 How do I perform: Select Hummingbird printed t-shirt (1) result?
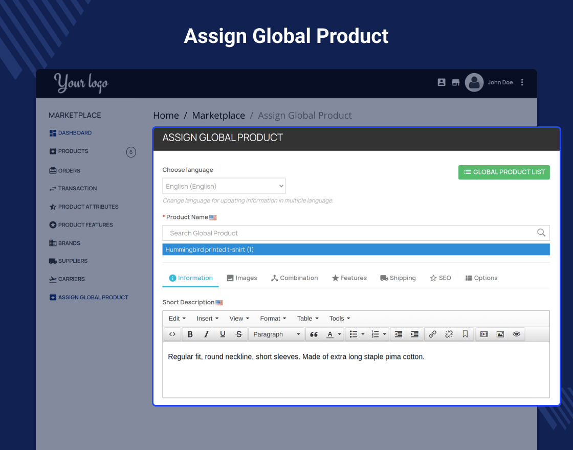click(356, 250)
